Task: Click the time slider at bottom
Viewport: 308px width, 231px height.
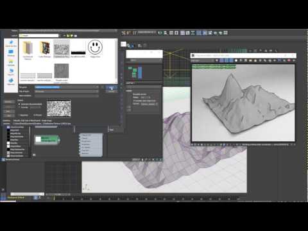Action: click(28, 194)
